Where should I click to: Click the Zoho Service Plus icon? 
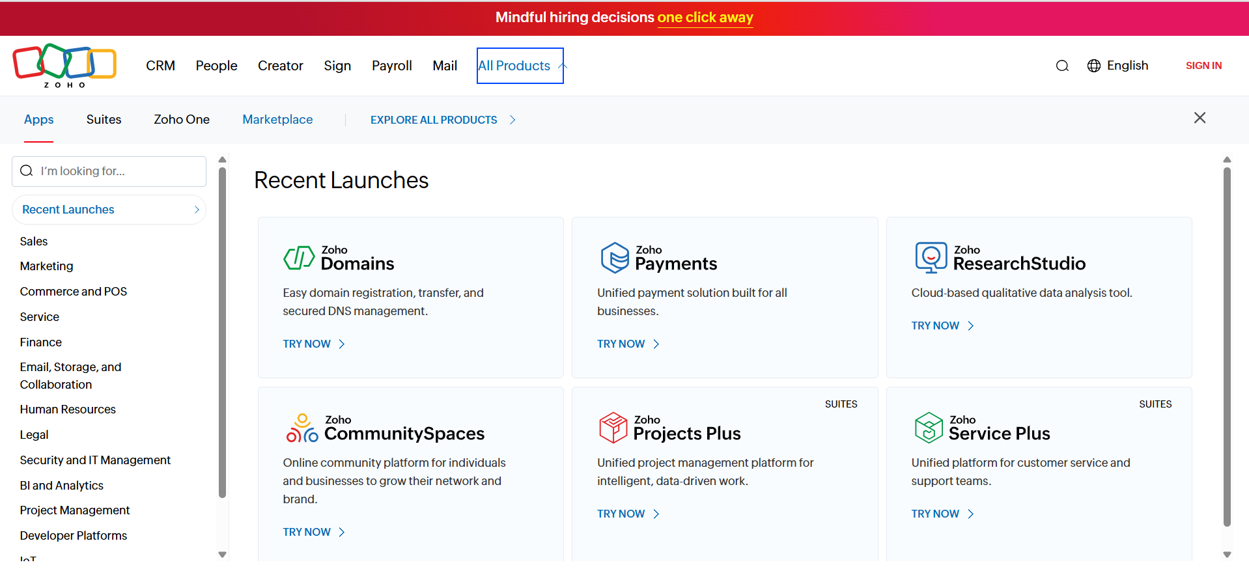click(x=929, y=428)
